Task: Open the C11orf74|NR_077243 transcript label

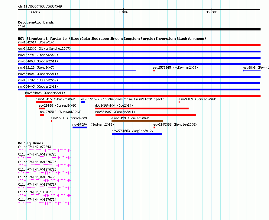Action: (35, 147)
